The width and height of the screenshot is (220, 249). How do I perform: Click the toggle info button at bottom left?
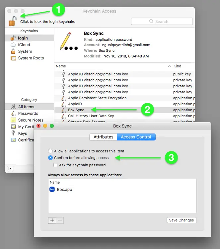(x=10, y=169)
